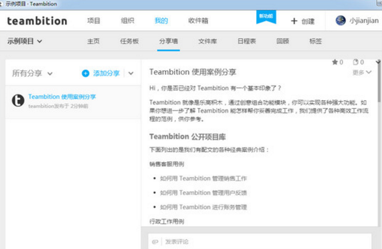Screen dimensions: 382x249
Task: Click the 销售客服用例 text
Action: point(167,164)
